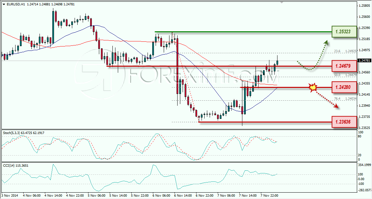Image resolution: width=372 pixels, height=199 pixels.
Task: Click the 1.24479 Fibonacci price value
Action: coord(351,75)
